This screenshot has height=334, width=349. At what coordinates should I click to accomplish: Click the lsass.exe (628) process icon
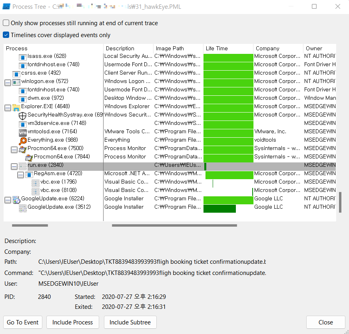pos(22,57)
